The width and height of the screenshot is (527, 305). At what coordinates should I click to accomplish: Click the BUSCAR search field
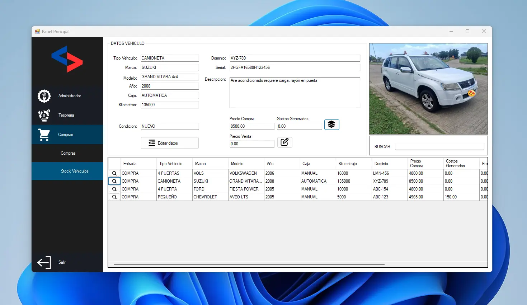click(x=439, y=146)
